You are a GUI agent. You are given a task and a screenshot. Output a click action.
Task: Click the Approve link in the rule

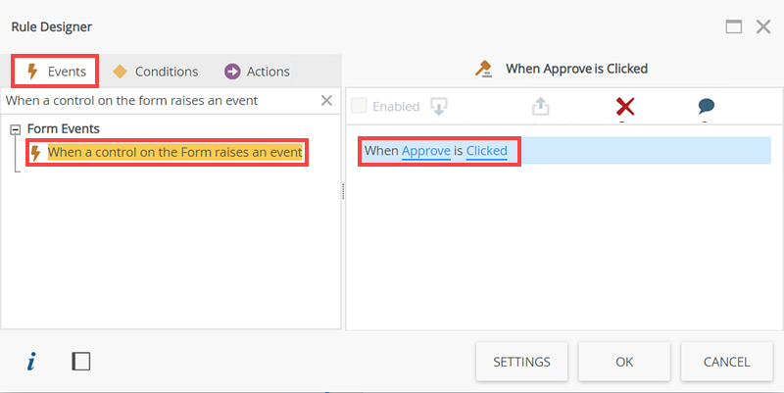coord(425,151)
